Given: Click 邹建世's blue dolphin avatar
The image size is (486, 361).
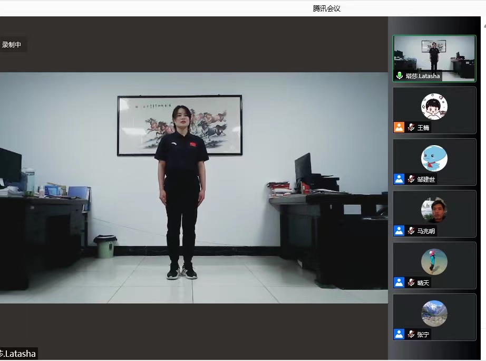Looking at the screenshot, I should (434, 158).
